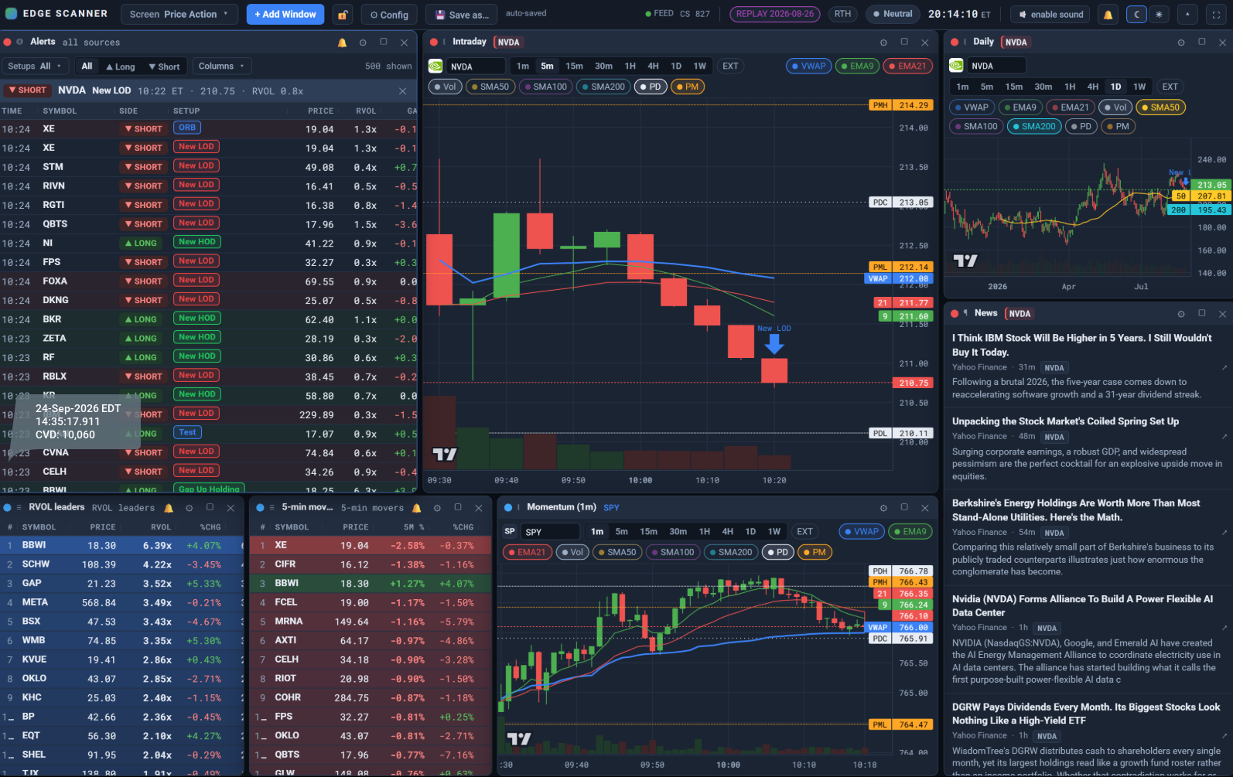Image resolution: width=1233 pixels, height=777 pixels.
Task: Open the Nvidia Forms Alliance news headline
Action: point(1083,606)
